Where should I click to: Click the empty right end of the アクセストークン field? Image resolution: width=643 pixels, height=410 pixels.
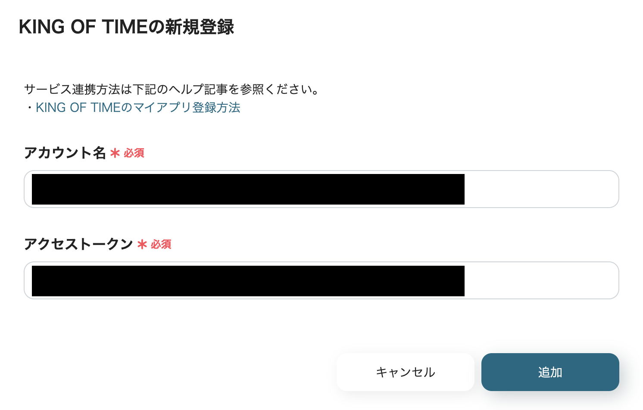(541, 280)
